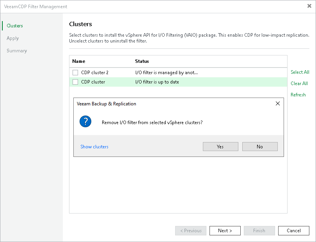Click the blue question mark icon
This screenshot has width=316, height=242.
pyautogui.click(x=85, y=121)
